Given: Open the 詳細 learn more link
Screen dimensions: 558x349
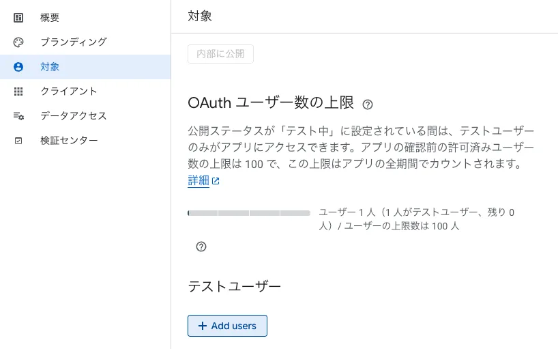Looking at the screenshot, I should (199, 180).
